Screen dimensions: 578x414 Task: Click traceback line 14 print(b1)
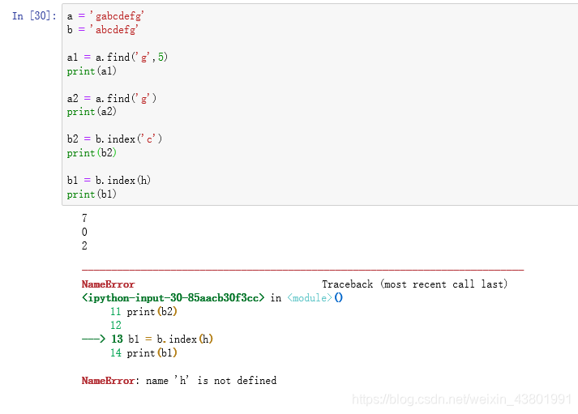point(143,353)
